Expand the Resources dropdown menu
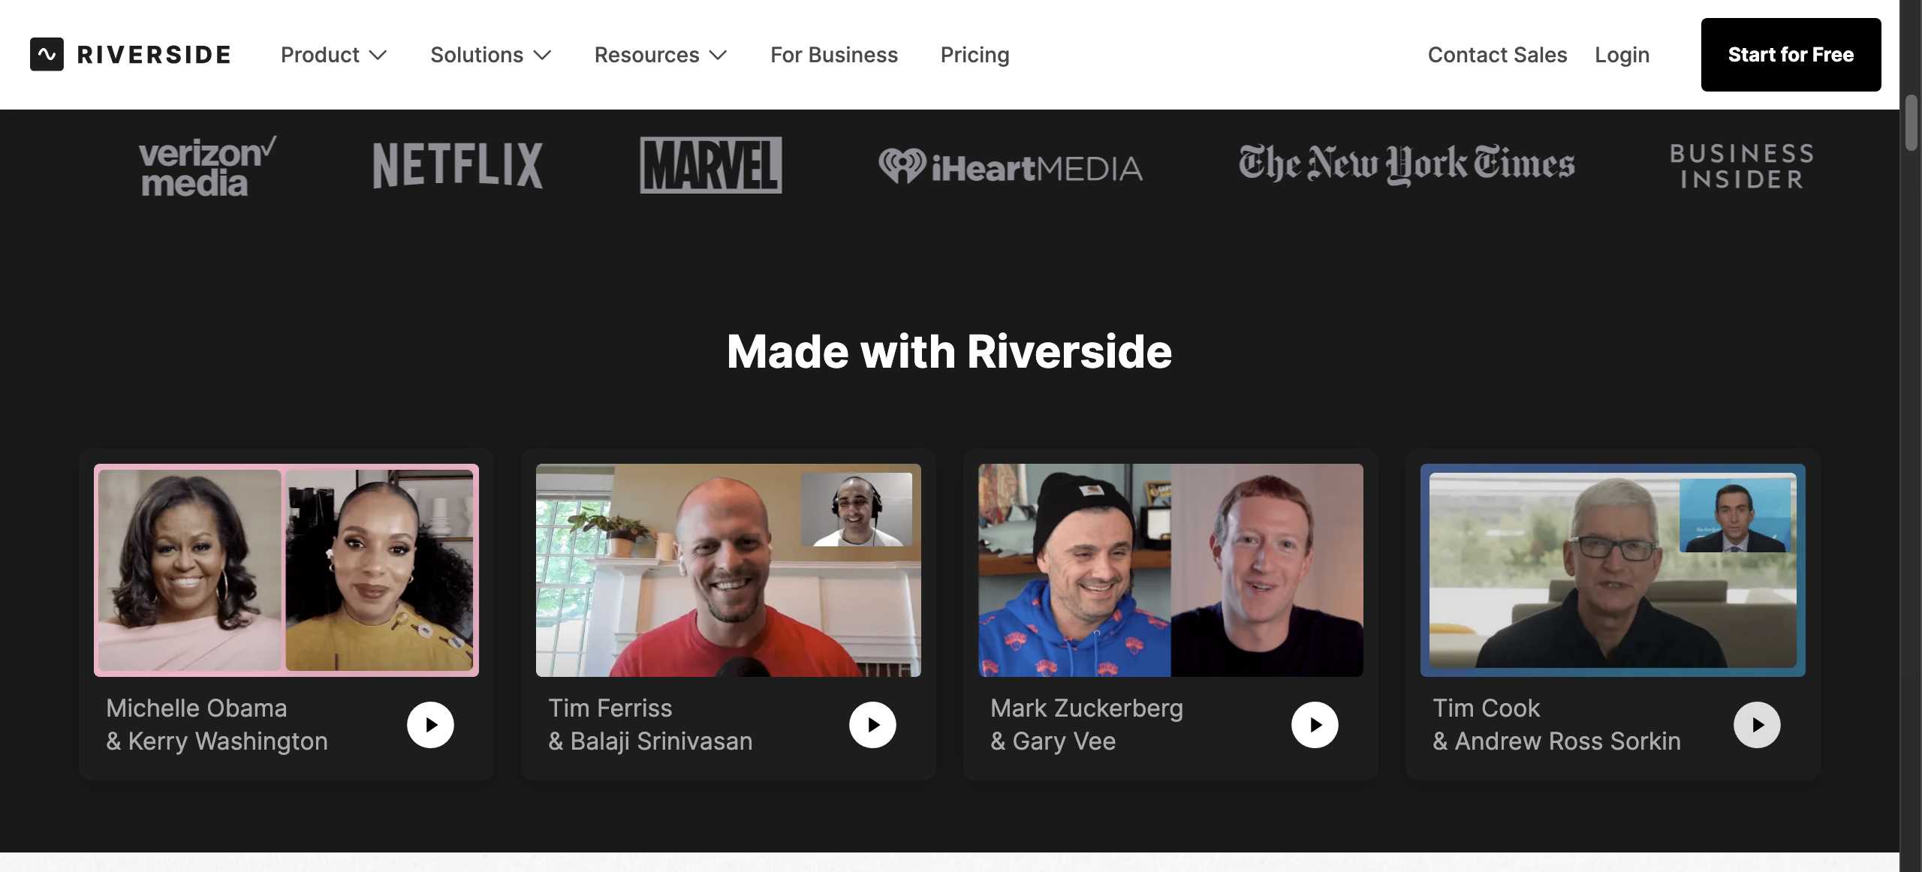Image resolution: width=1922 pixels, height=872 pixels. [661, 55]
